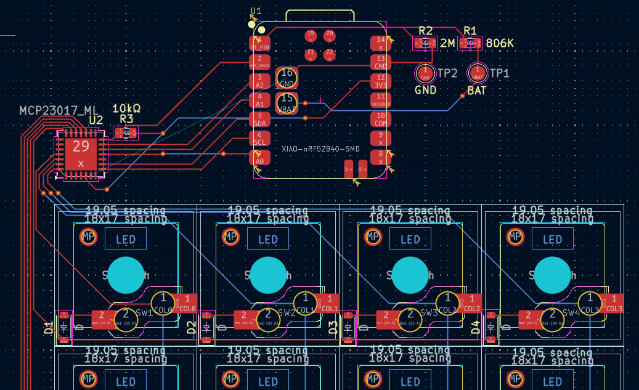Select the TP1 VBAT test point pad
This screenshot has width=639, height=390.
pos(478,73)
